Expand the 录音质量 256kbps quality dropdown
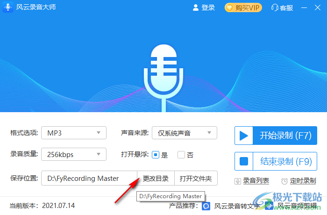The width and height of the screenshot is (327, 215). point(74,154)
